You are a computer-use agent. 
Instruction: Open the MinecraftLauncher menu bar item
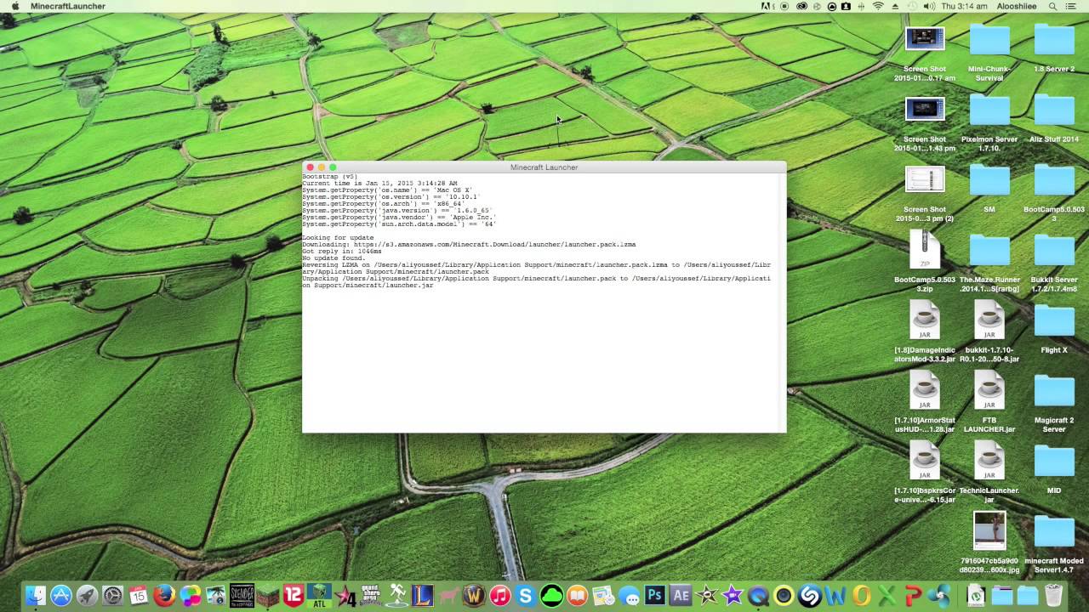68,6
